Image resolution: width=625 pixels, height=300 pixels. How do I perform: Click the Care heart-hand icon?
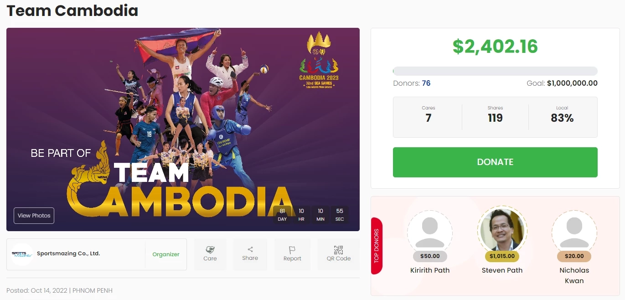pyautogui.click(x=210, y=250)
